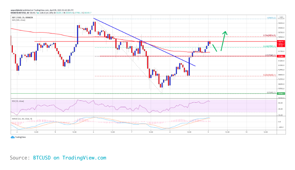
Task: Click the 1 (59474.2) Fibonacci top label
Action: (271, 18)
